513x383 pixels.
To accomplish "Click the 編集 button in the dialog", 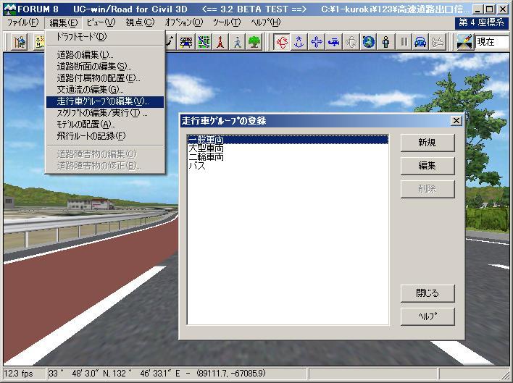I will tap(427, 166).
